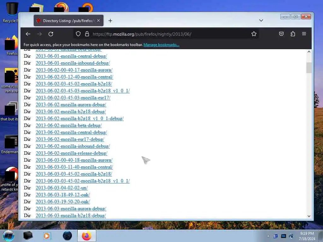
Task: Open 2013-06-02-03-45-03-mozilla-esr17 directory
Action: 73,98
